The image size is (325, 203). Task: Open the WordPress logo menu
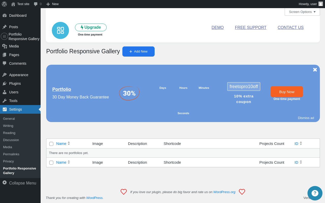(4, 4)
